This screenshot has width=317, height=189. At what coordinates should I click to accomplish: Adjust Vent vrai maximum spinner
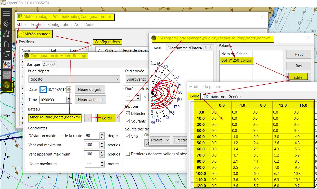(x=102, y=145)
